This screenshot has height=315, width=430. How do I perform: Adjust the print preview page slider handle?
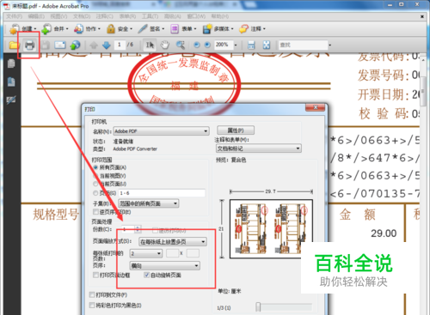pyautogui.click(x=258, y=307)
